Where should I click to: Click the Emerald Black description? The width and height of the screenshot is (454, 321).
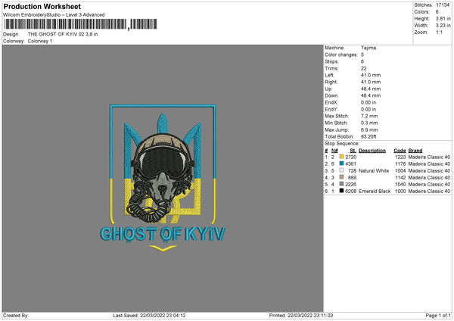click(x=375, y=192)
